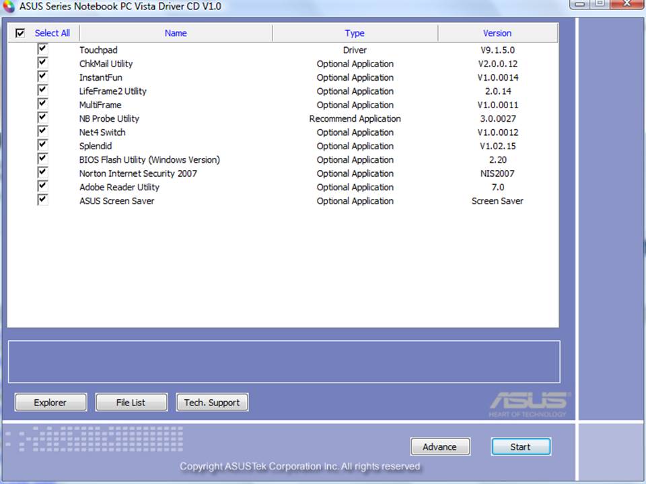This screenshot has width=646, height=484.
Task: Open the Explorer button
Action: 50,403
